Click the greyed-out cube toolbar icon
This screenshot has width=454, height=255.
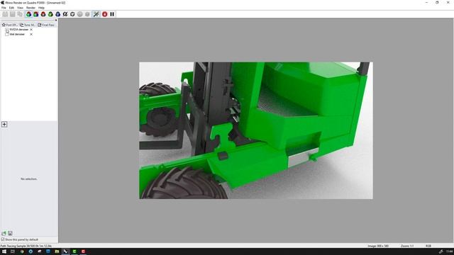click(87, 14)
